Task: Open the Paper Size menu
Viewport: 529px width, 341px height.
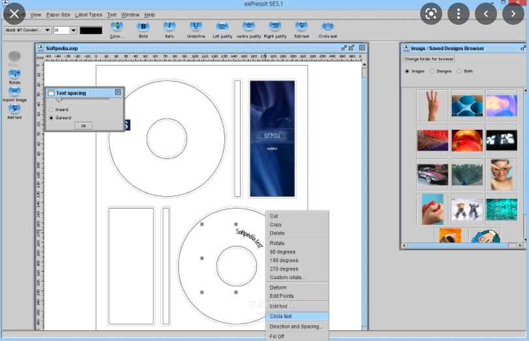Action: [58, 15]
